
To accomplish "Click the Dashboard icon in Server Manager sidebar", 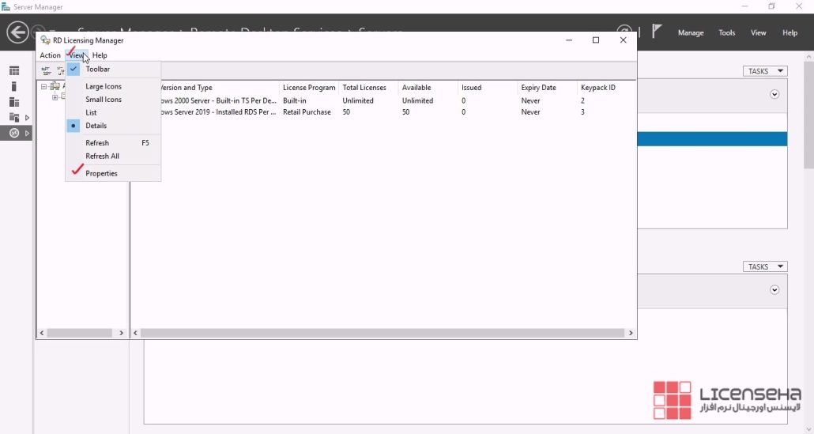I will [x=13, y=71].
